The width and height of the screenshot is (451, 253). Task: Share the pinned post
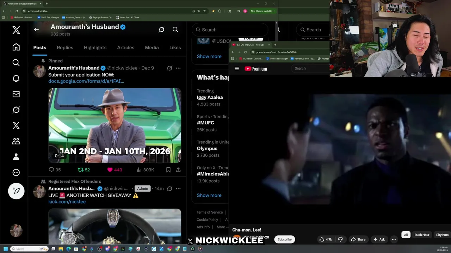click(178, 170)
